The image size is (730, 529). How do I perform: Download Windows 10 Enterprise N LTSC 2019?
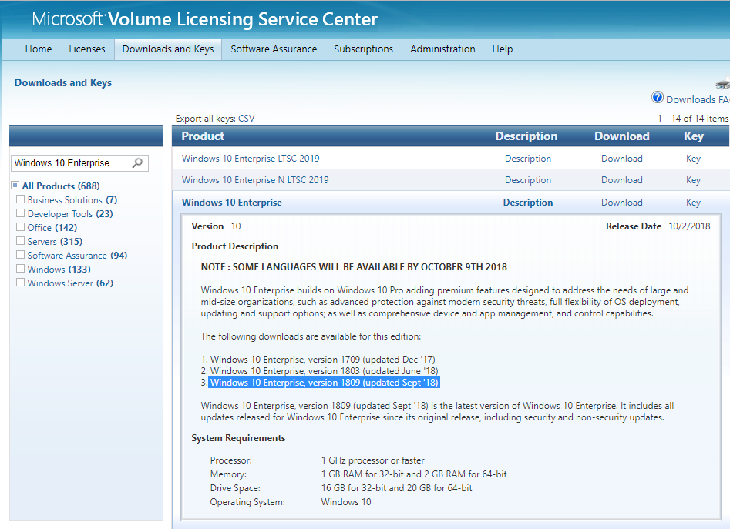click(622, 180)
